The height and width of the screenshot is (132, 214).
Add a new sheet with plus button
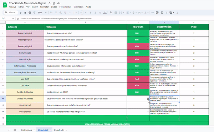point(9,130)
